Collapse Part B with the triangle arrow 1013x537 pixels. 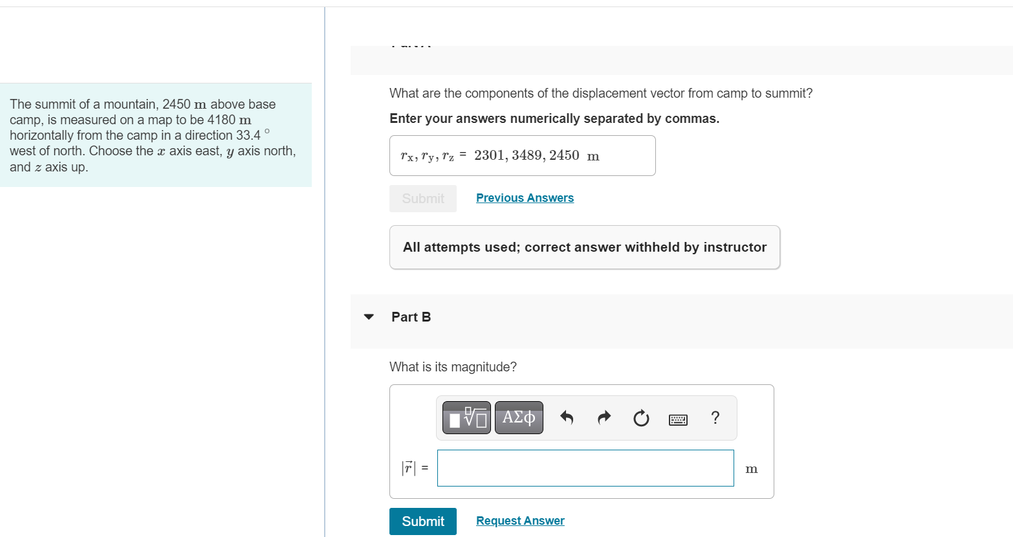369,317
